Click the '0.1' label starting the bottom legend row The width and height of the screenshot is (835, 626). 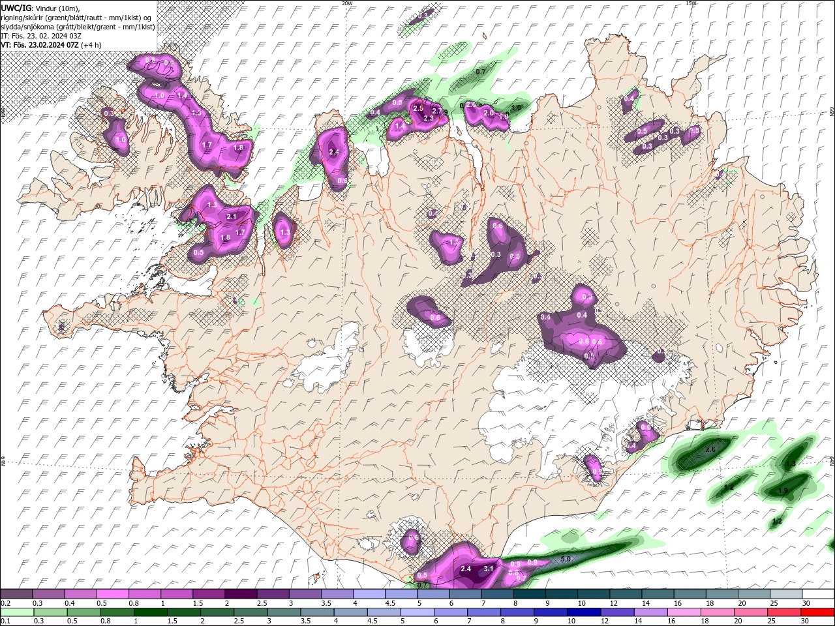tap(6, 621)
